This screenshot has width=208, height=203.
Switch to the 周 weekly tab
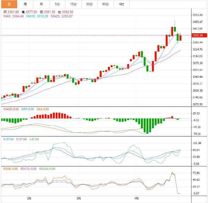25,4
